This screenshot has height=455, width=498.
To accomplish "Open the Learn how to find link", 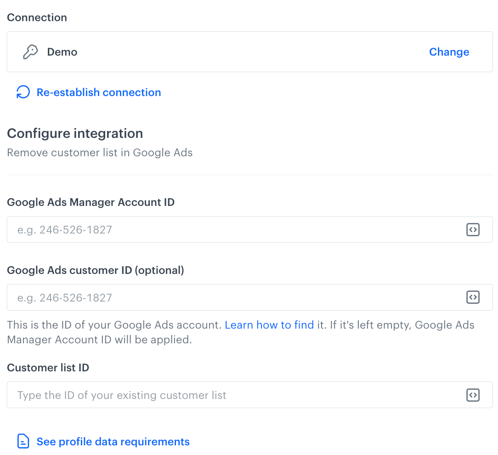I will 269,325.
